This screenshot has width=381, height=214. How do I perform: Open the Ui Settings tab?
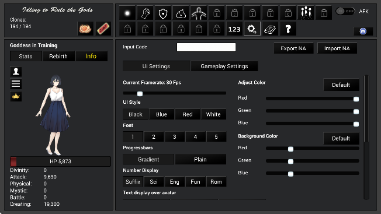point(156,66)
